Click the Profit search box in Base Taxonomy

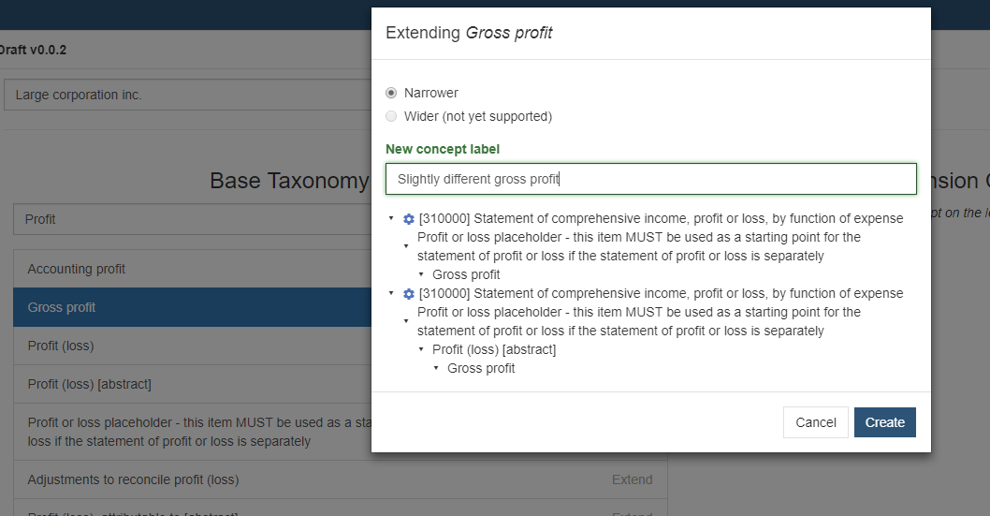click(193, 219)
